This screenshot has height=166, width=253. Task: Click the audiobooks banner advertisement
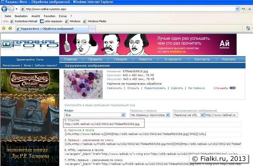tap(148, 44)
